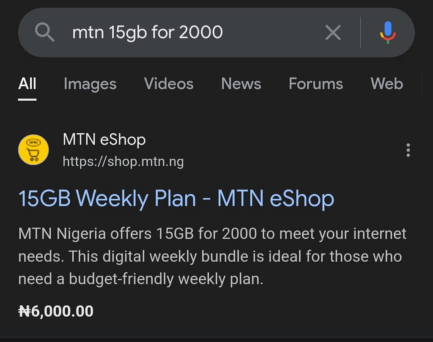
Task: Open the Web results tab
Action: click(x=386, y=84)
